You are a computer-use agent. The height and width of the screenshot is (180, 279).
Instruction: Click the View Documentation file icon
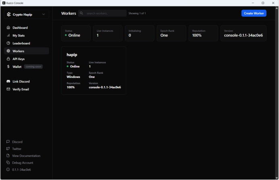tap(8, 156)
